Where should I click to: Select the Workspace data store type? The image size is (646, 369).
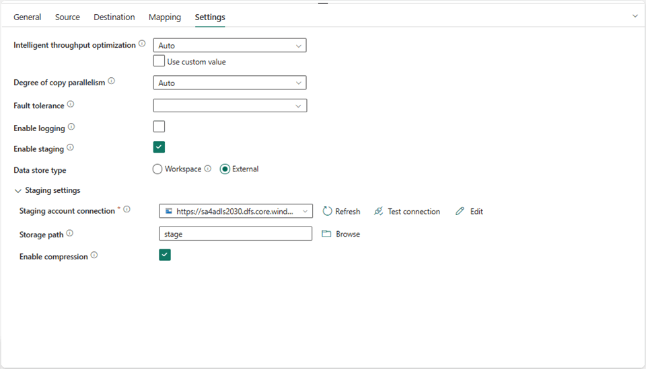[x=158, y=169]
